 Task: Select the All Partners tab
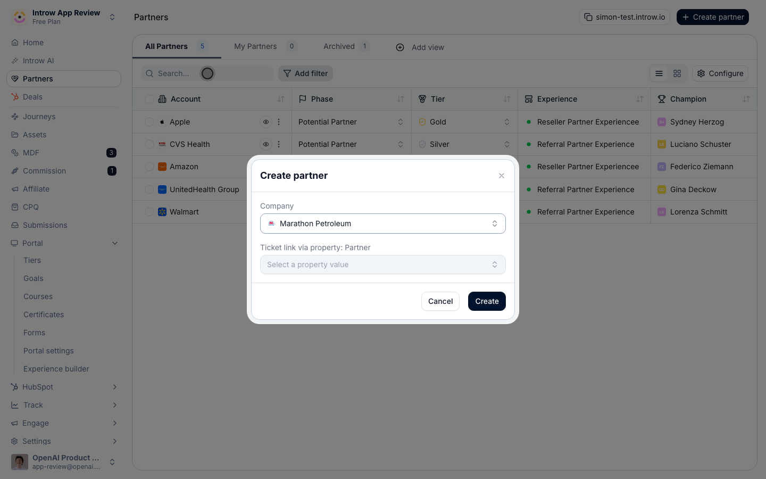[177, 46]
